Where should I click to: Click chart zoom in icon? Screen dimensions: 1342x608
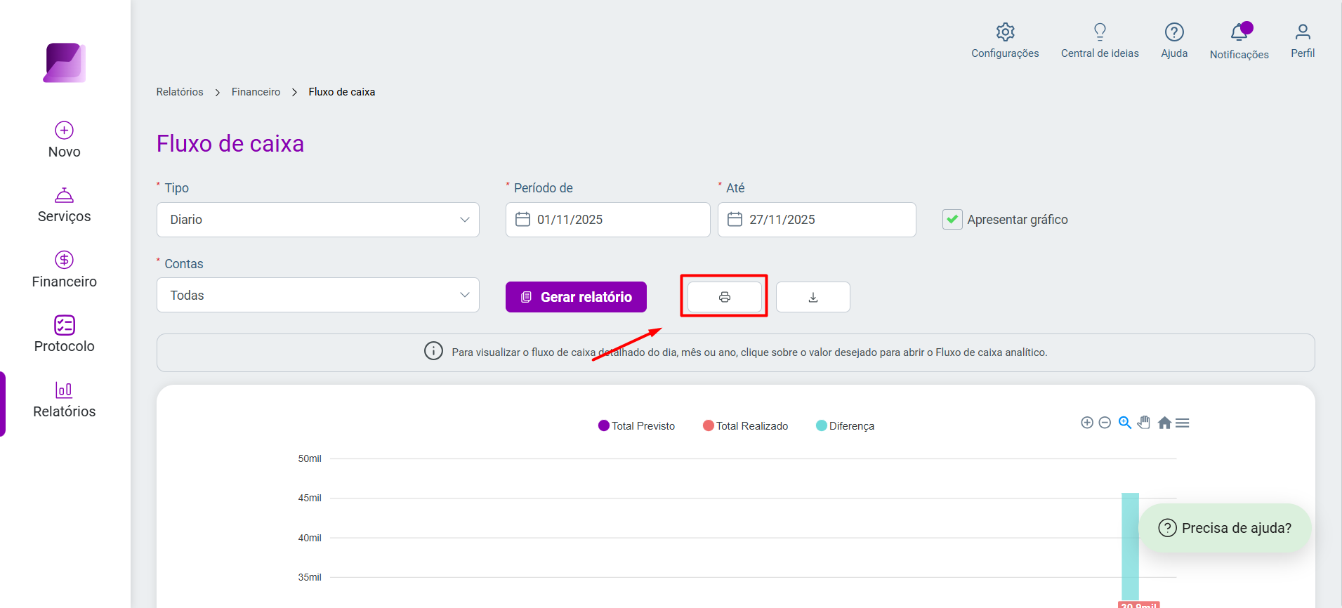[1087, 423]
